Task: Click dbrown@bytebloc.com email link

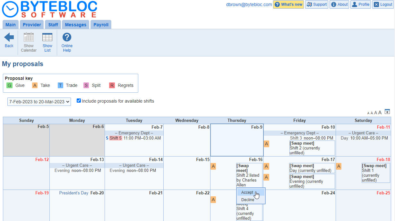Action: pyautogui.click(x=249, y=4)
